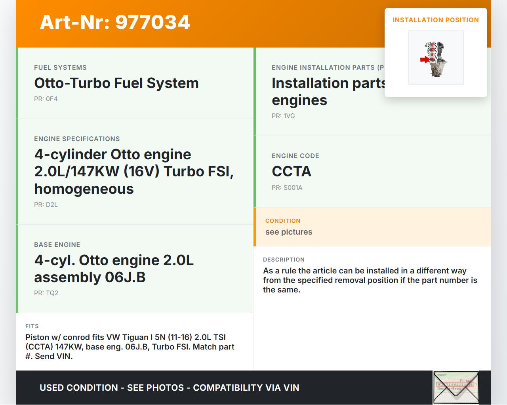Click the 'see pictures' condition text
Image resolution: width=507 pixels, height=405 pixels.
(289, 232)
